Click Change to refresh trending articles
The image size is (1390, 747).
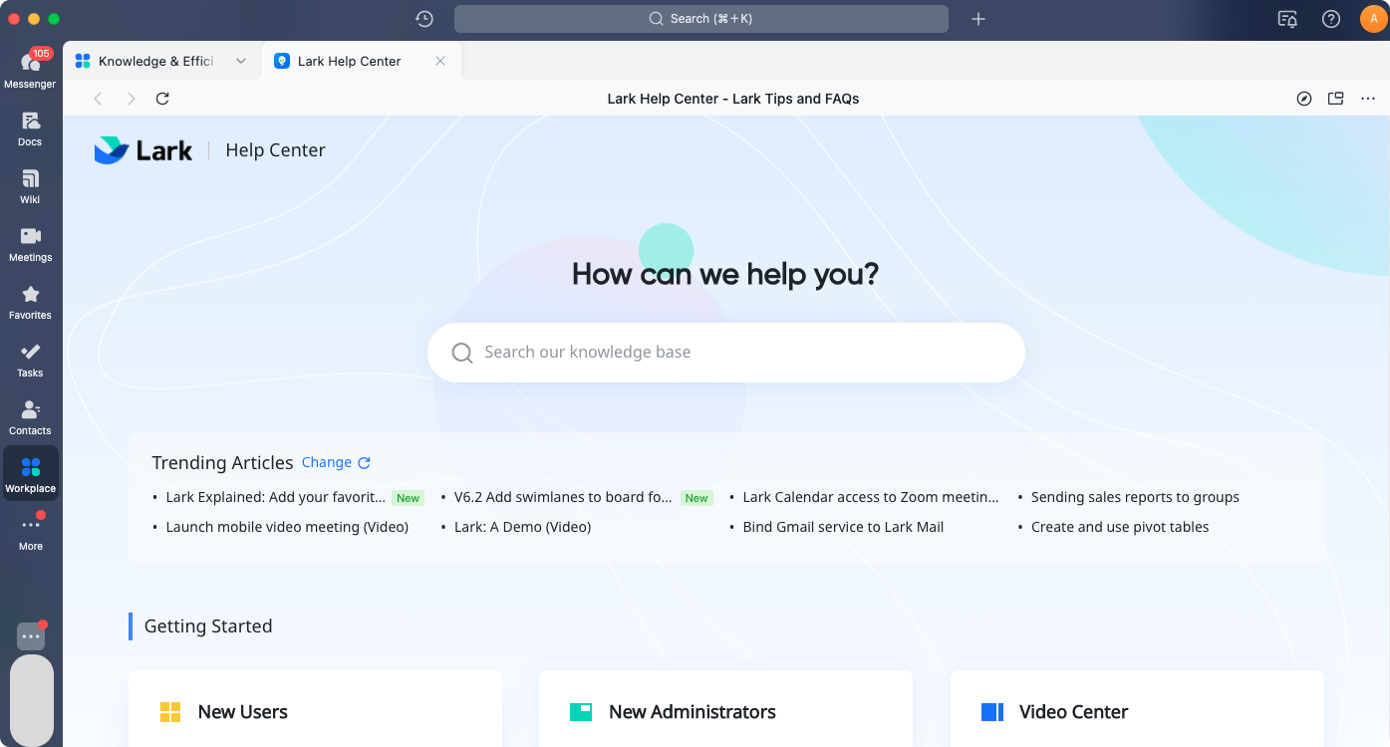336,462
